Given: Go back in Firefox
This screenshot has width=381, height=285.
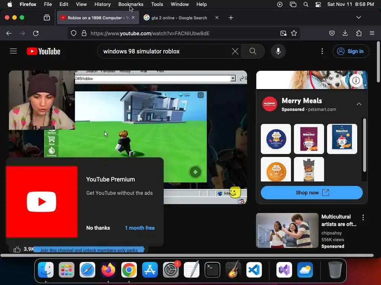Looking at the screenshot, I should point(9,33).
